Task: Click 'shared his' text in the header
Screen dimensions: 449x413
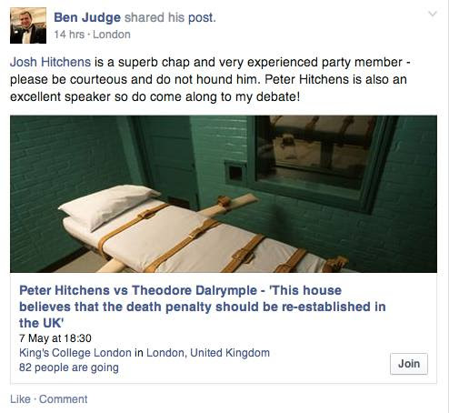Action: click(x=155, y=17)
